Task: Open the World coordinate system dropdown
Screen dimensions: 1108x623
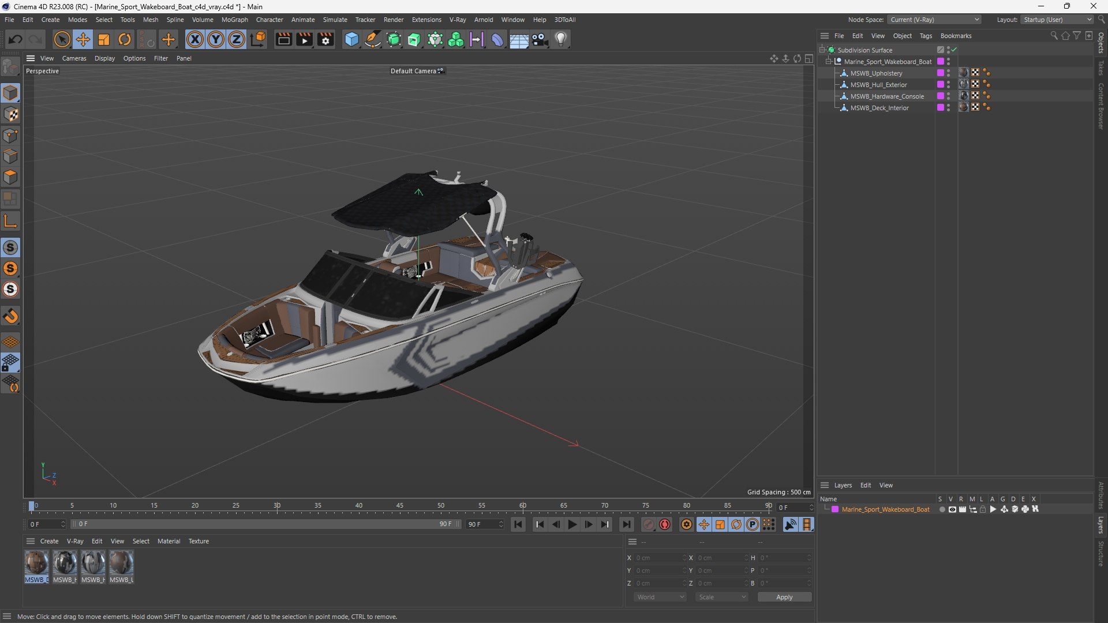Action: (x=660, y=597)
